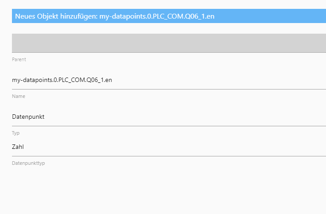Image resolution: width=326 pixels, height=214 pixels.
Task: Place cursor after 'Datenpunkt' text in the Name field
Action: 44,117
